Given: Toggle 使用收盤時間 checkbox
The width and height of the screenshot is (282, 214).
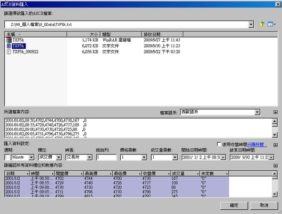Looking at the screenshot, I should pos(219,144).
